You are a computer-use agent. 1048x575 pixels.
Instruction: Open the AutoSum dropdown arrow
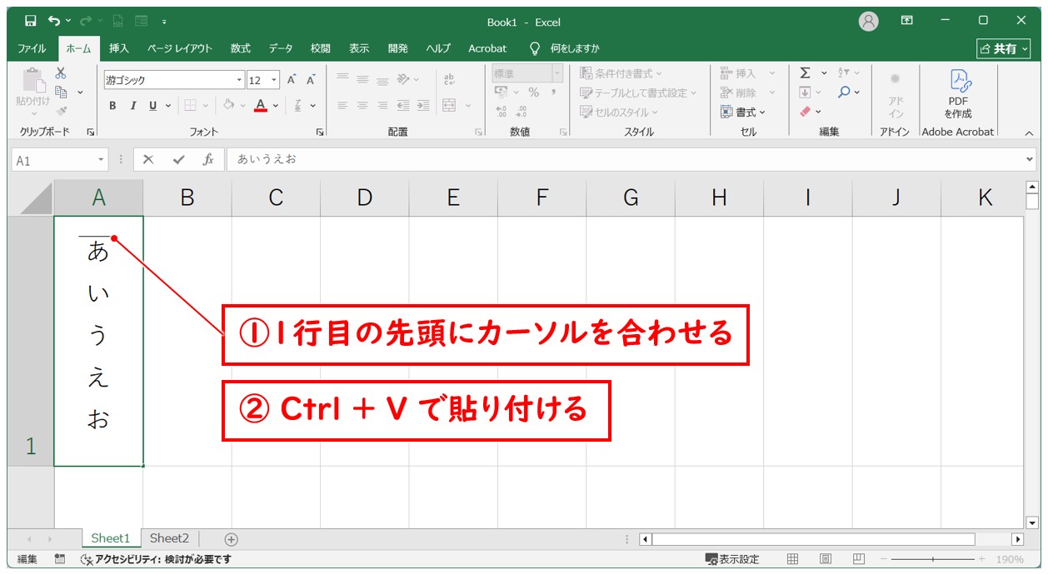pyautogui.click(x=824, y=73)
